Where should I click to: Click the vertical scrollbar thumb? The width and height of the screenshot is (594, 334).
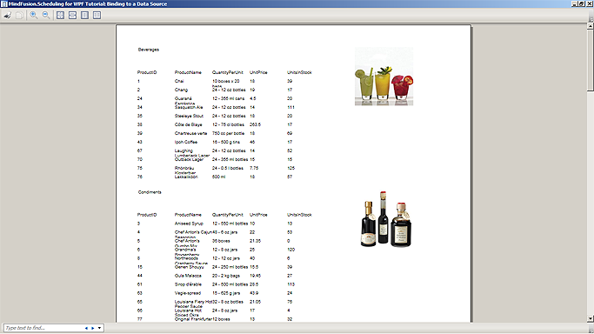click(x=591, y=60)
